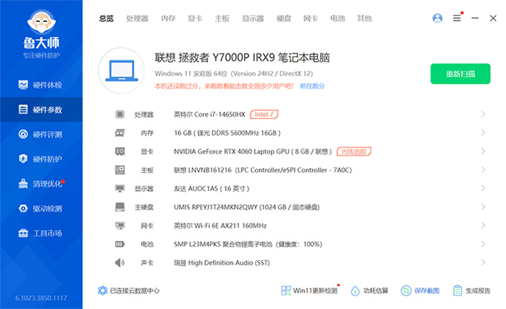Expand the 显卡 row chevron
Image resolution: width=506 pixels, height=309 pixels.
[483, 151]
